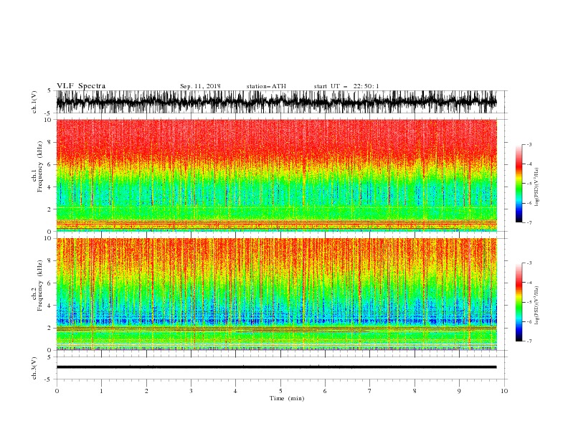Screen dimensions: 568x439
Task: Click the ch.3 flat black waveform trace
Action: coord(276,367)
